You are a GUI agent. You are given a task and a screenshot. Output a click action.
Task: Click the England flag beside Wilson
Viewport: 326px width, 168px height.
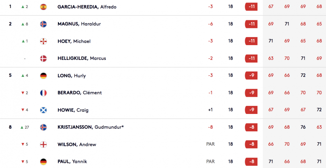pos(43,144)
